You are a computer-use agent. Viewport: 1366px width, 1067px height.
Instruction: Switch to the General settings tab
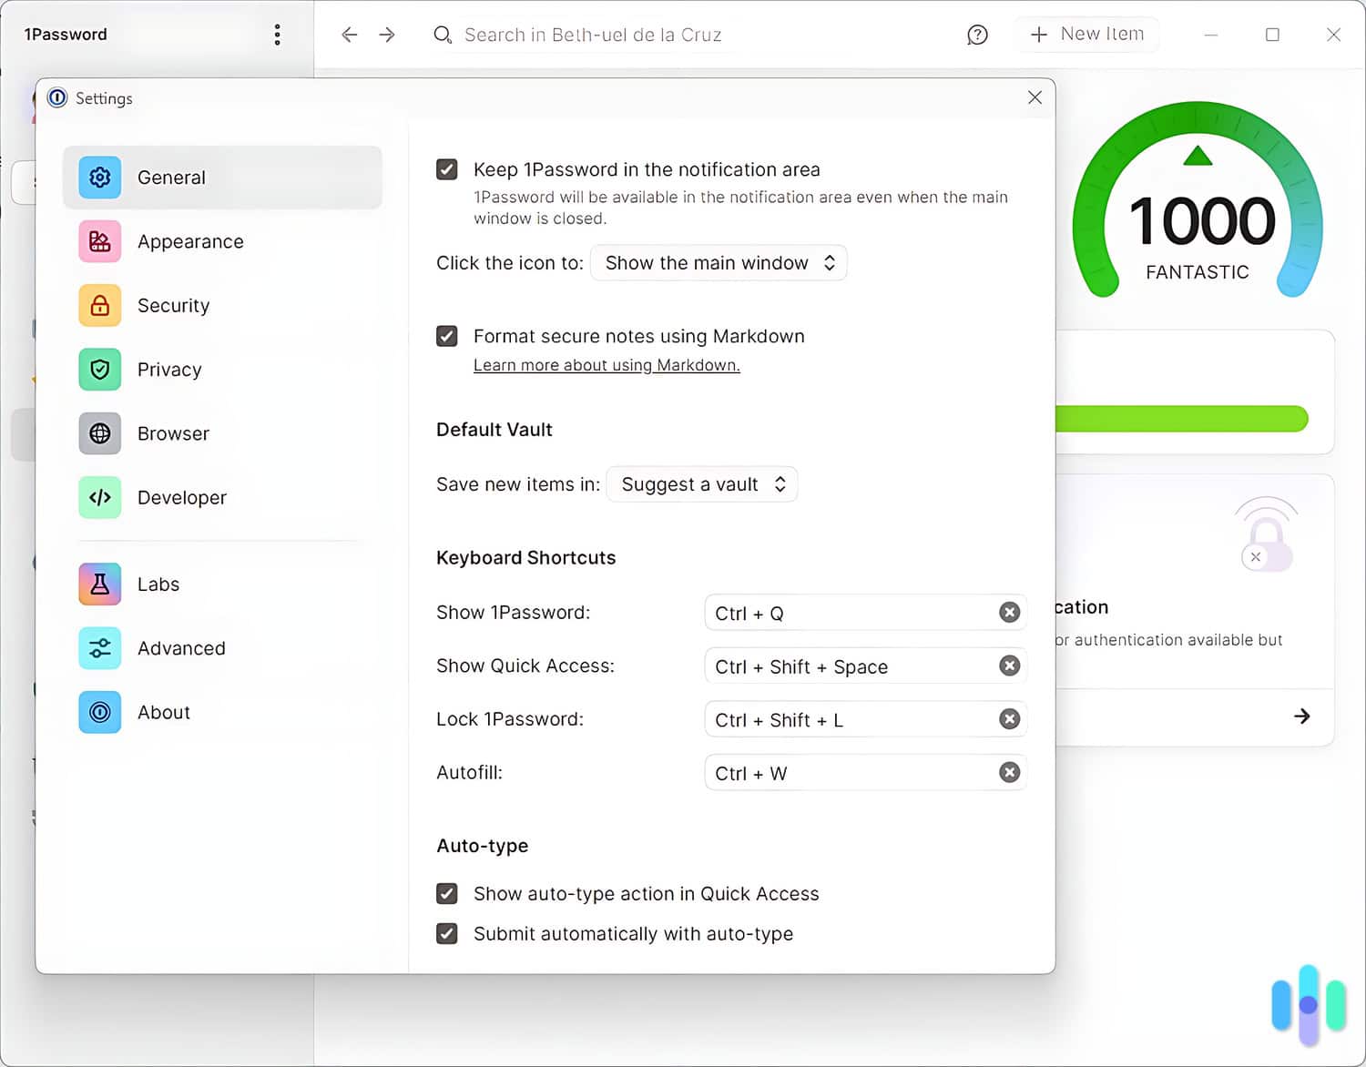pos(171,178)
